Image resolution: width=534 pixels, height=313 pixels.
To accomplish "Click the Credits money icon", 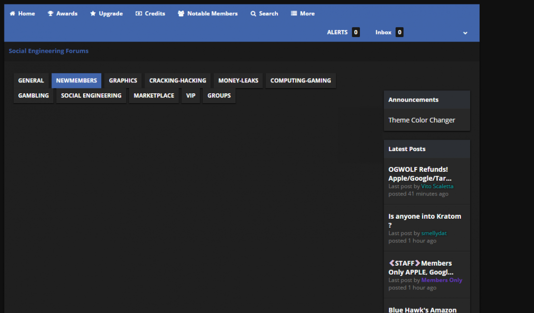I will pyautogui.click(x=138, y=14).
